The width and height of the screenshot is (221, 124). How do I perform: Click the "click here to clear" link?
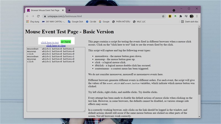pyautogui.click(x=56, y=45)
